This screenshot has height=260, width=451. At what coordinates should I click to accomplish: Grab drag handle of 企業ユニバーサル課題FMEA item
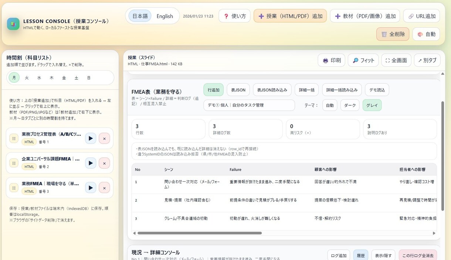(x=14, y=163)
